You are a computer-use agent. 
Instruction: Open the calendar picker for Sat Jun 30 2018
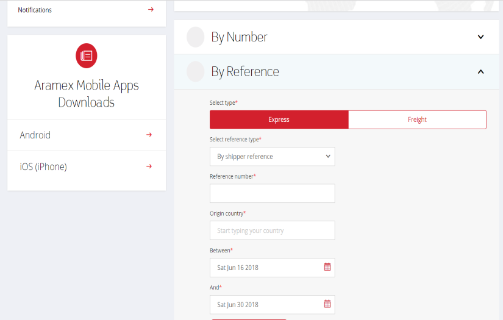point(327,304)
